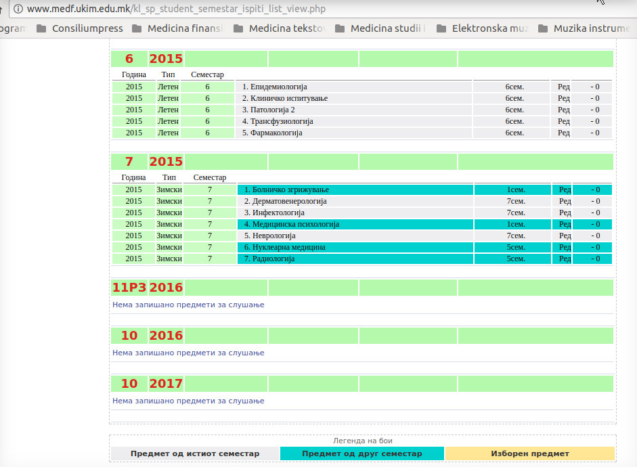
Task: Open the Medicina finansi bookmark folder
Action: pos(177,28)
